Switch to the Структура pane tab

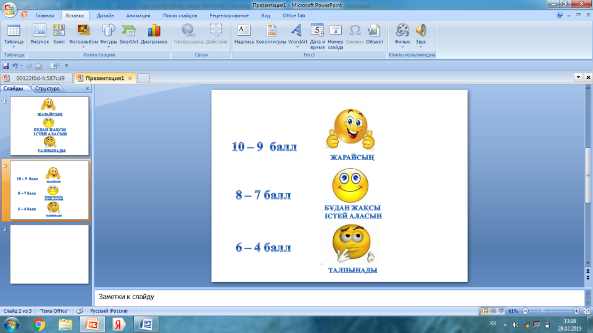click(48, 89)
